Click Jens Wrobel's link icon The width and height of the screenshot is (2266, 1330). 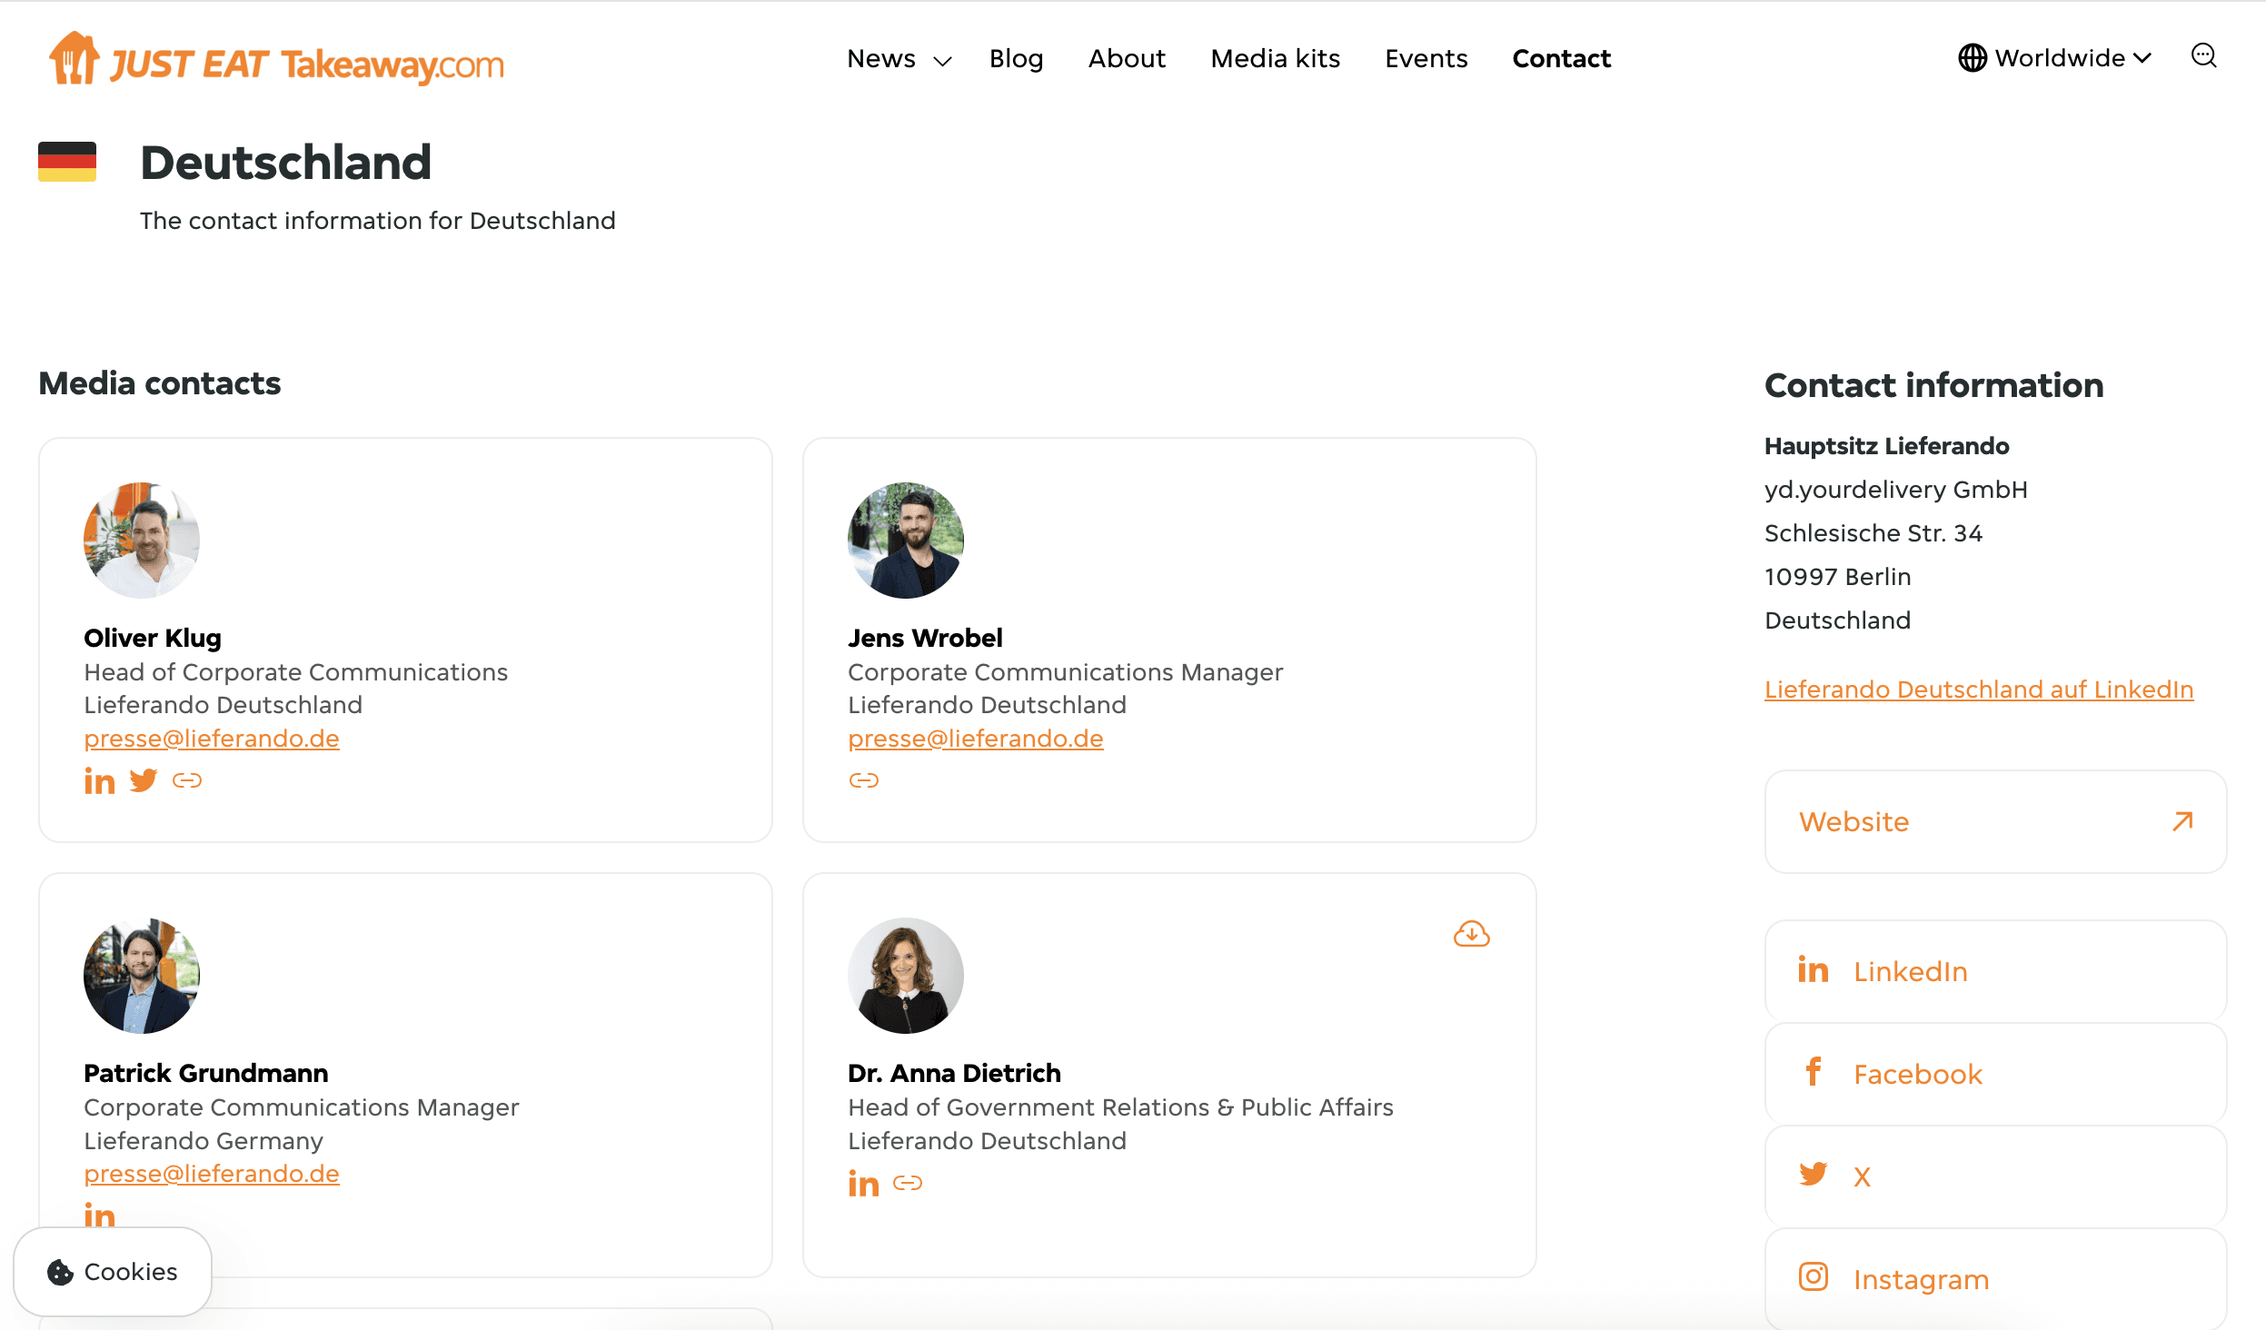pyautogui.click(x=864, y=780)
